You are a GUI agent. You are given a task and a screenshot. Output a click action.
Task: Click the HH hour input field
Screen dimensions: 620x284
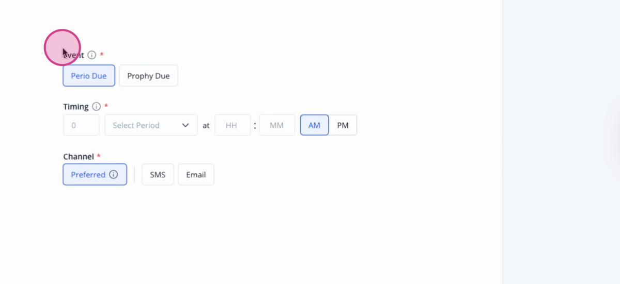(233, 125)
